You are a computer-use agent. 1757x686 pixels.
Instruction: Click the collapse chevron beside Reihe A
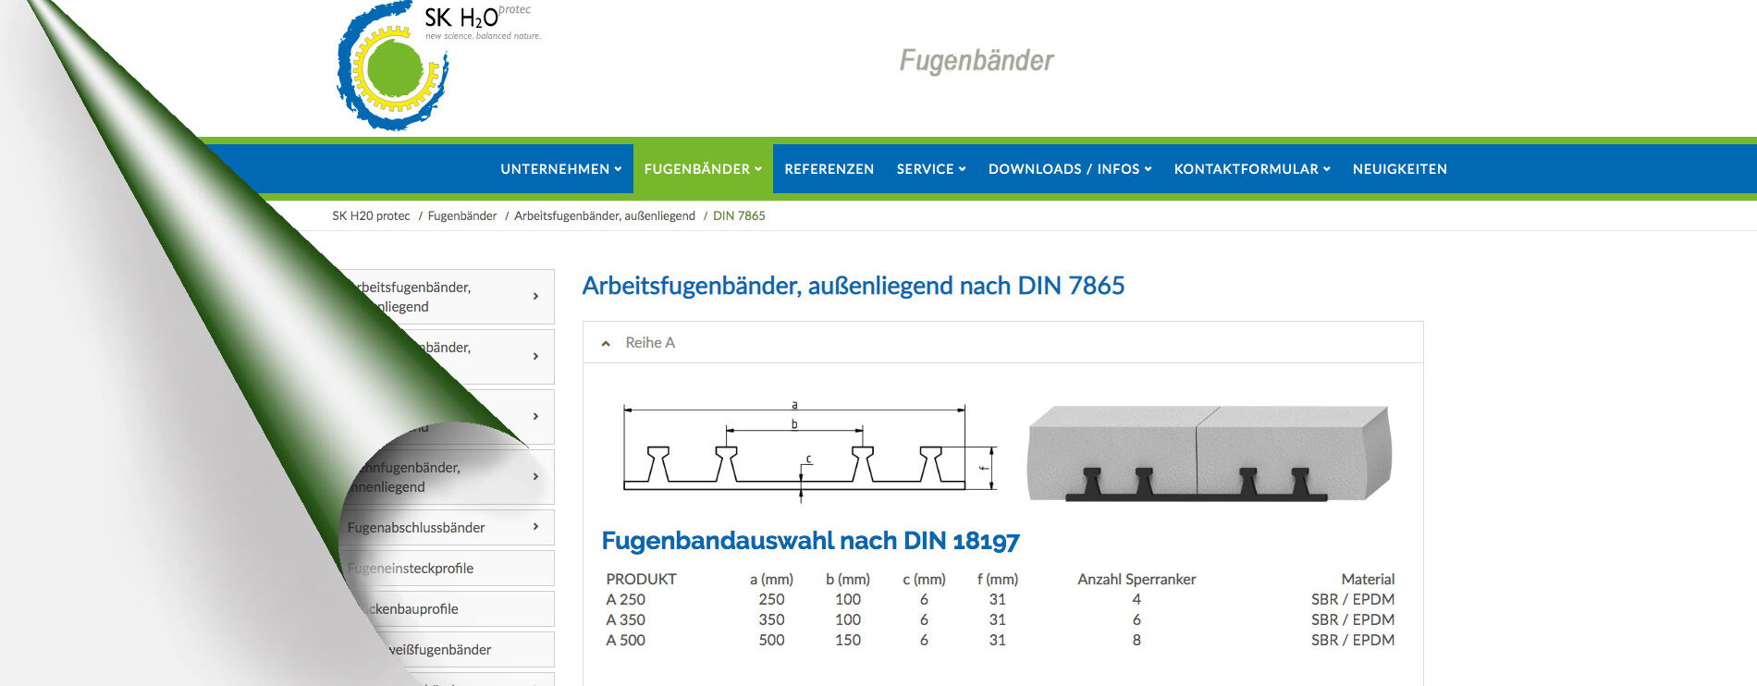click(606, 344)
